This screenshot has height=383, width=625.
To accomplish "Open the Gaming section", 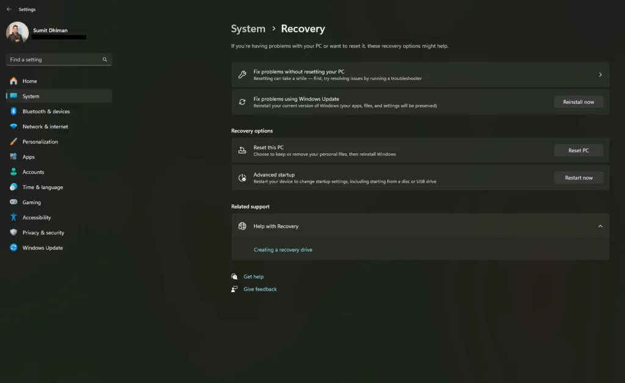I will 59,202.
